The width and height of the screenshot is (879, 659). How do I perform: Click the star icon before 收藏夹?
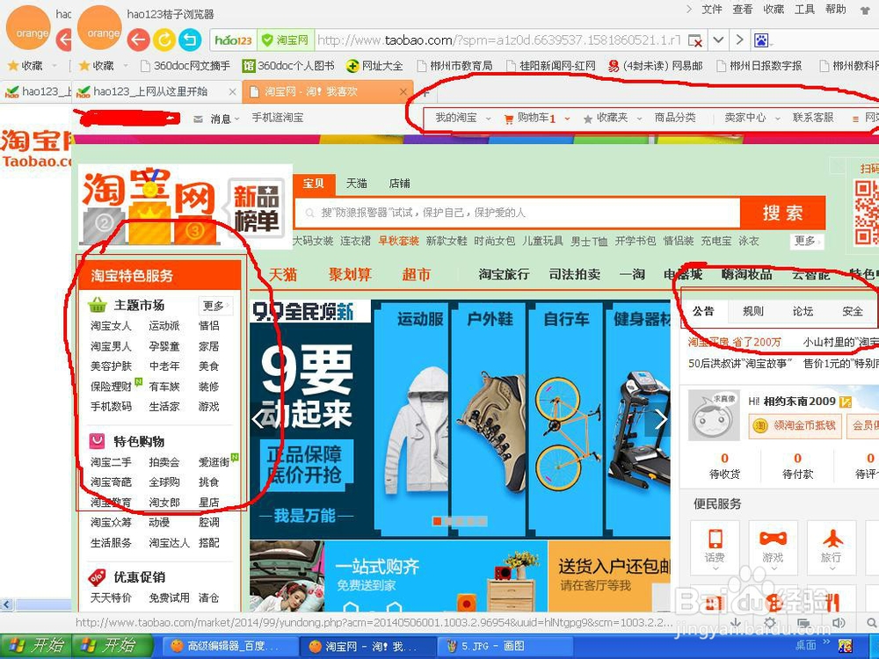[x=587, y=117]
